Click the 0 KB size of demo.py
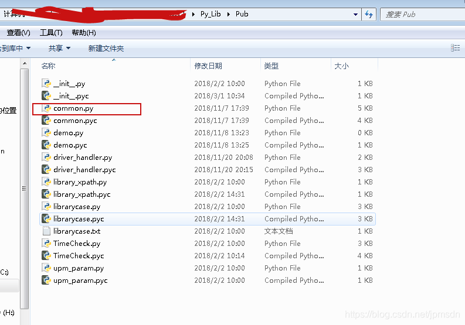The height and width of the screenshot is (325, 465). [x=365, y=133]
